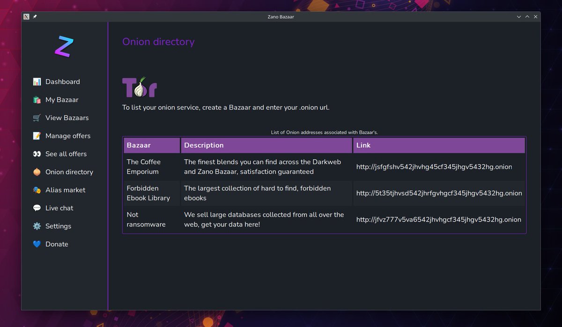Viewport: 562px width, 327px height.
Task: Close the Zano Bazaar window
Action: 536,17
